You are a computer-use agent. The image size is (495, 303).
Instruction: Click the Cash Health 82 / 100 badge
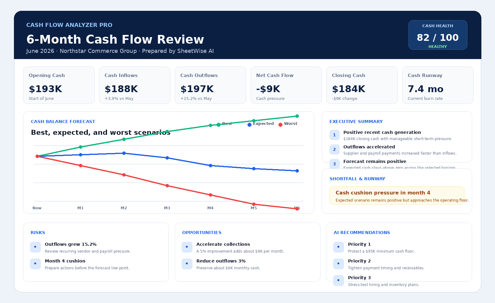[x=438, y=35]
